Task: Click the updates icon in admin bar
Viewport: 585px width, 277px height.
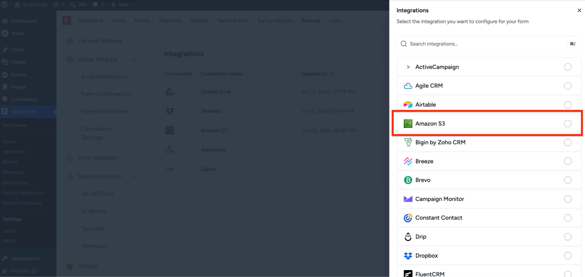Action: (56, 5)
